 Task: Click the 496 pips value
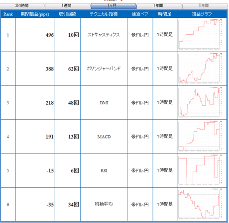tap(50, 35)
